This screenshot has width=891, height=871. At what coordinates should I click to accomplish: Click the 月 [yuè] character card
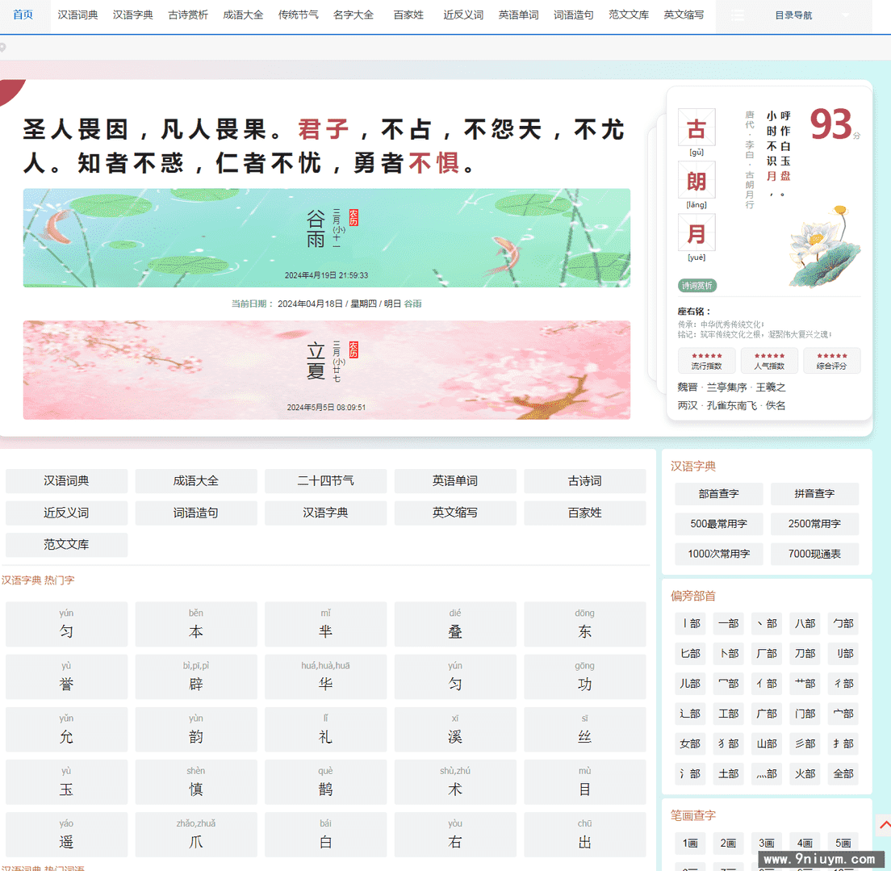click(x=696, y=232)
